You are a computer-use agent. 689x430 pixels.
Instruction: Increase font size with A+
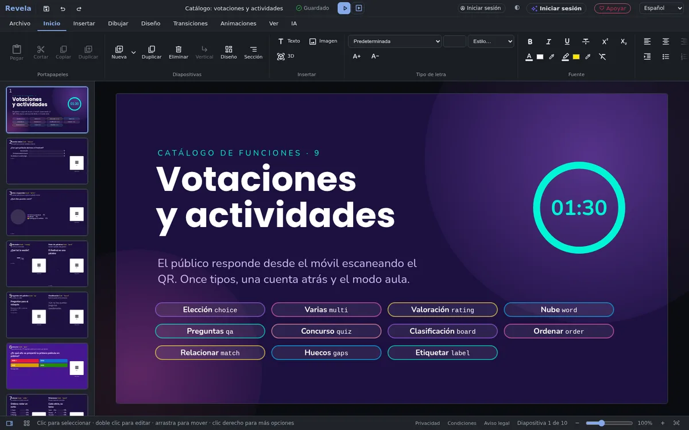pos(357,56)
